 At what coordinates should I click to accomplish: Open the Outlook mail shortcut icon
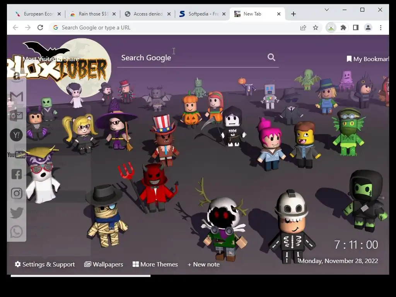pyautogui.click(x=16, y=116)
